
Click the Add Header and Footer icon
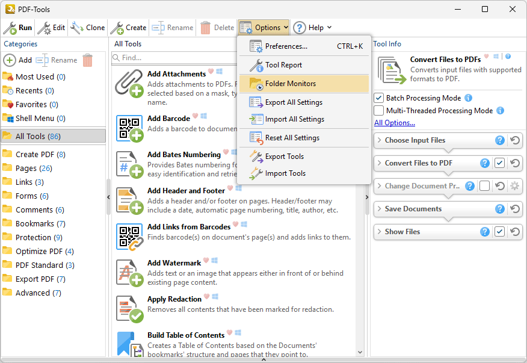(x=130, y=200)
